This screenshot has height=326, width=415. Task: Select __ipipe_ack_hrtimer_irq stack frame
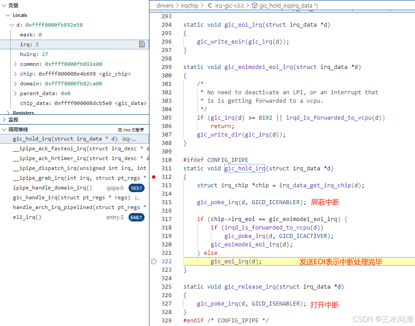74,158
